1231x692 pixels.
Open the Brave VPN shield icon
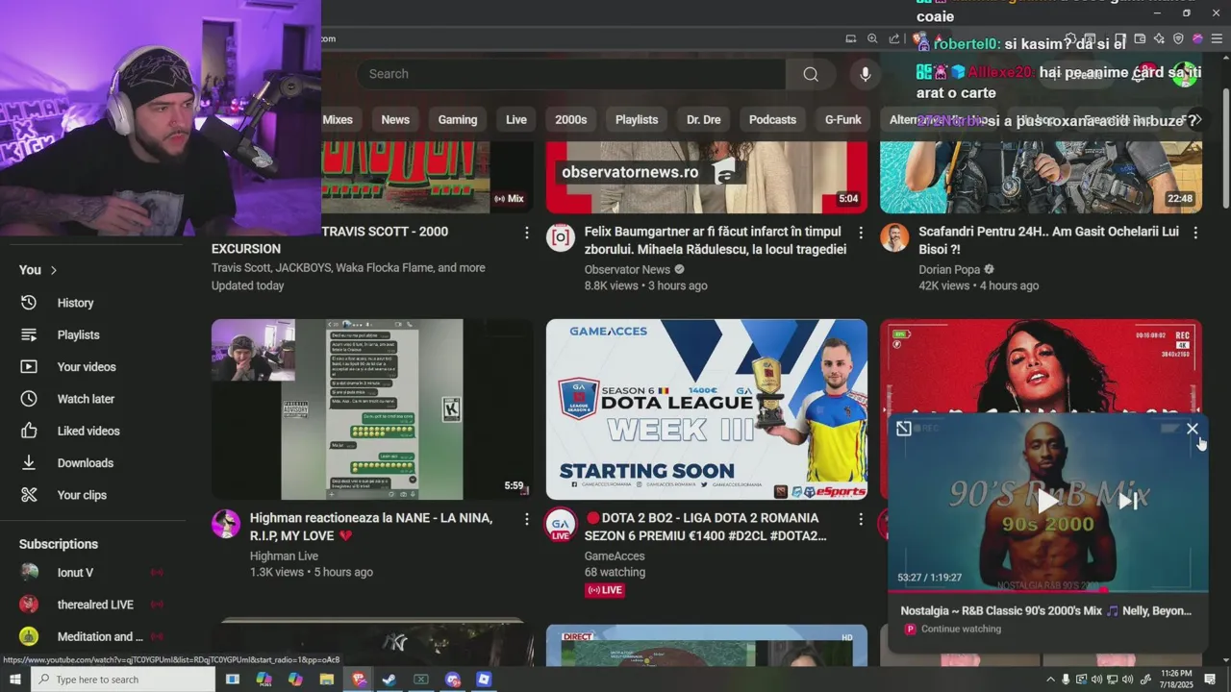tap(1178, 38)
